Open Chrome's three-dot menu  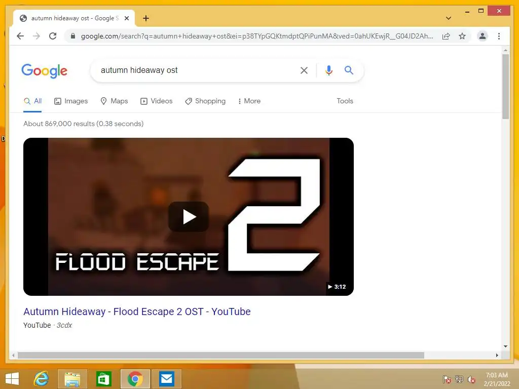(x=499, y=36)
